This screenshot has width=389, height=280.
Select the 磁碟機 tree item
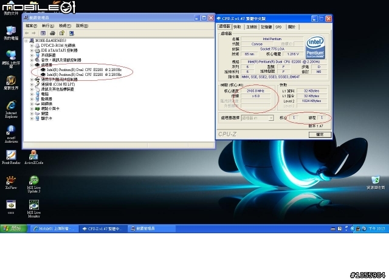[x=47, y=104]
